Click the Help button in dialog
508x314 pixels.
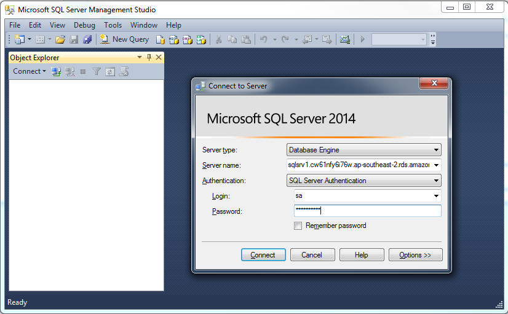[362, 255]
